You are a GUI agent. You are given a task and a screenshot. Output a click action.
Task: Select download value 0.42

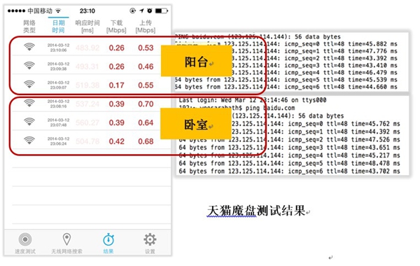pos(116,141)
